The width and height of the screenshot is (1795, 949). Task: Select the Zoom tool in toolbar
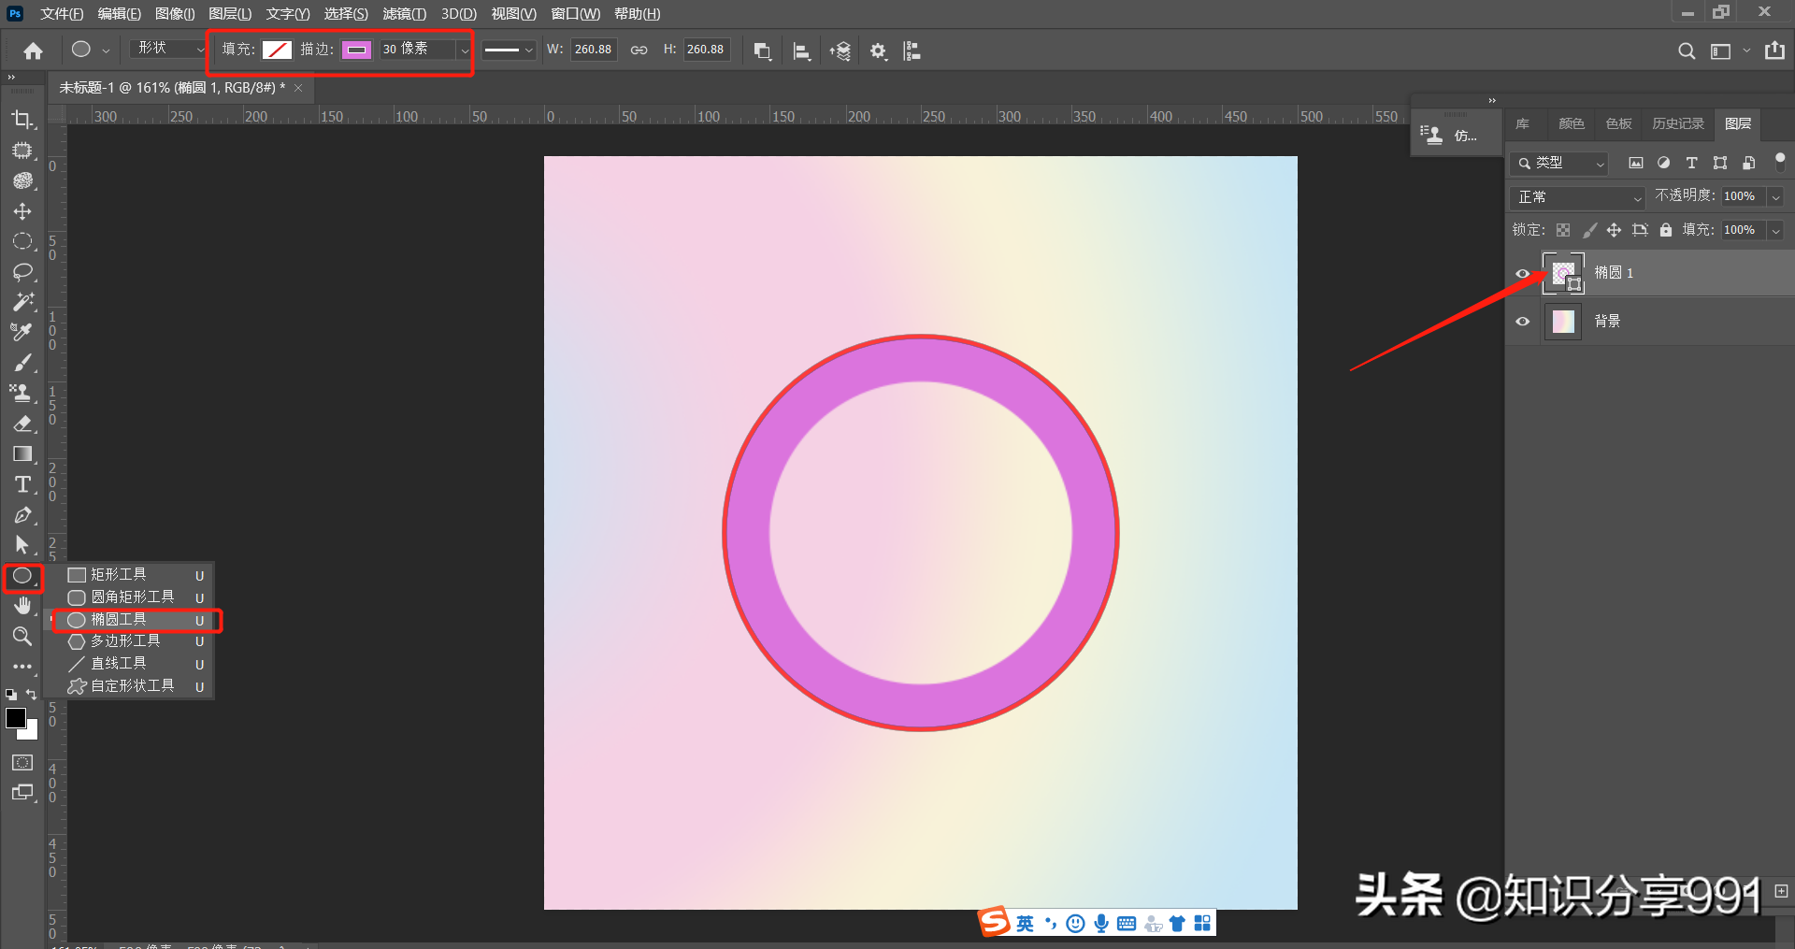[22, 637]
